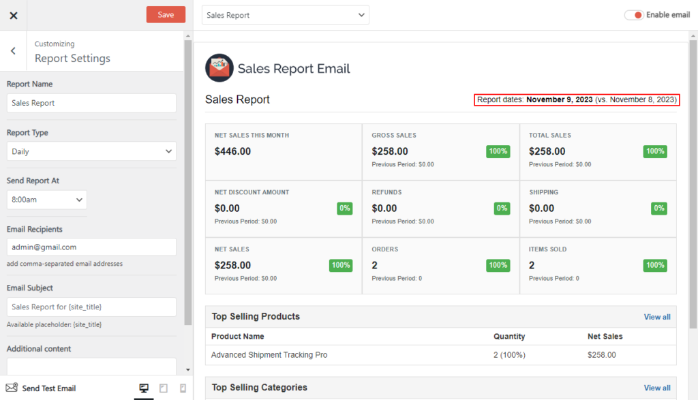
Task: Click View all for Top Selling Categories
Action: pos(656,388)
